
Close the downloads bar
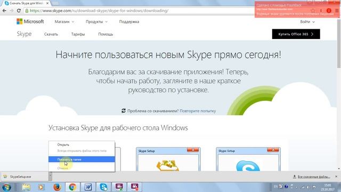pyautogui.click(x=336, y=177)
